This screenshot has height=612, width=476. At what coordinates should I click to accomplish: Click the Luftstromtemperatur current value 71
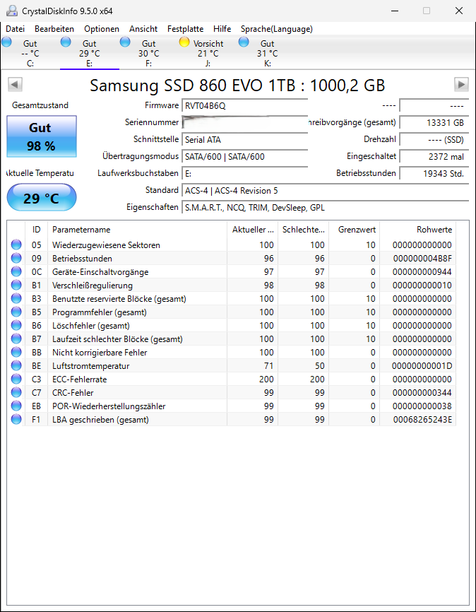tap(269, 366)
